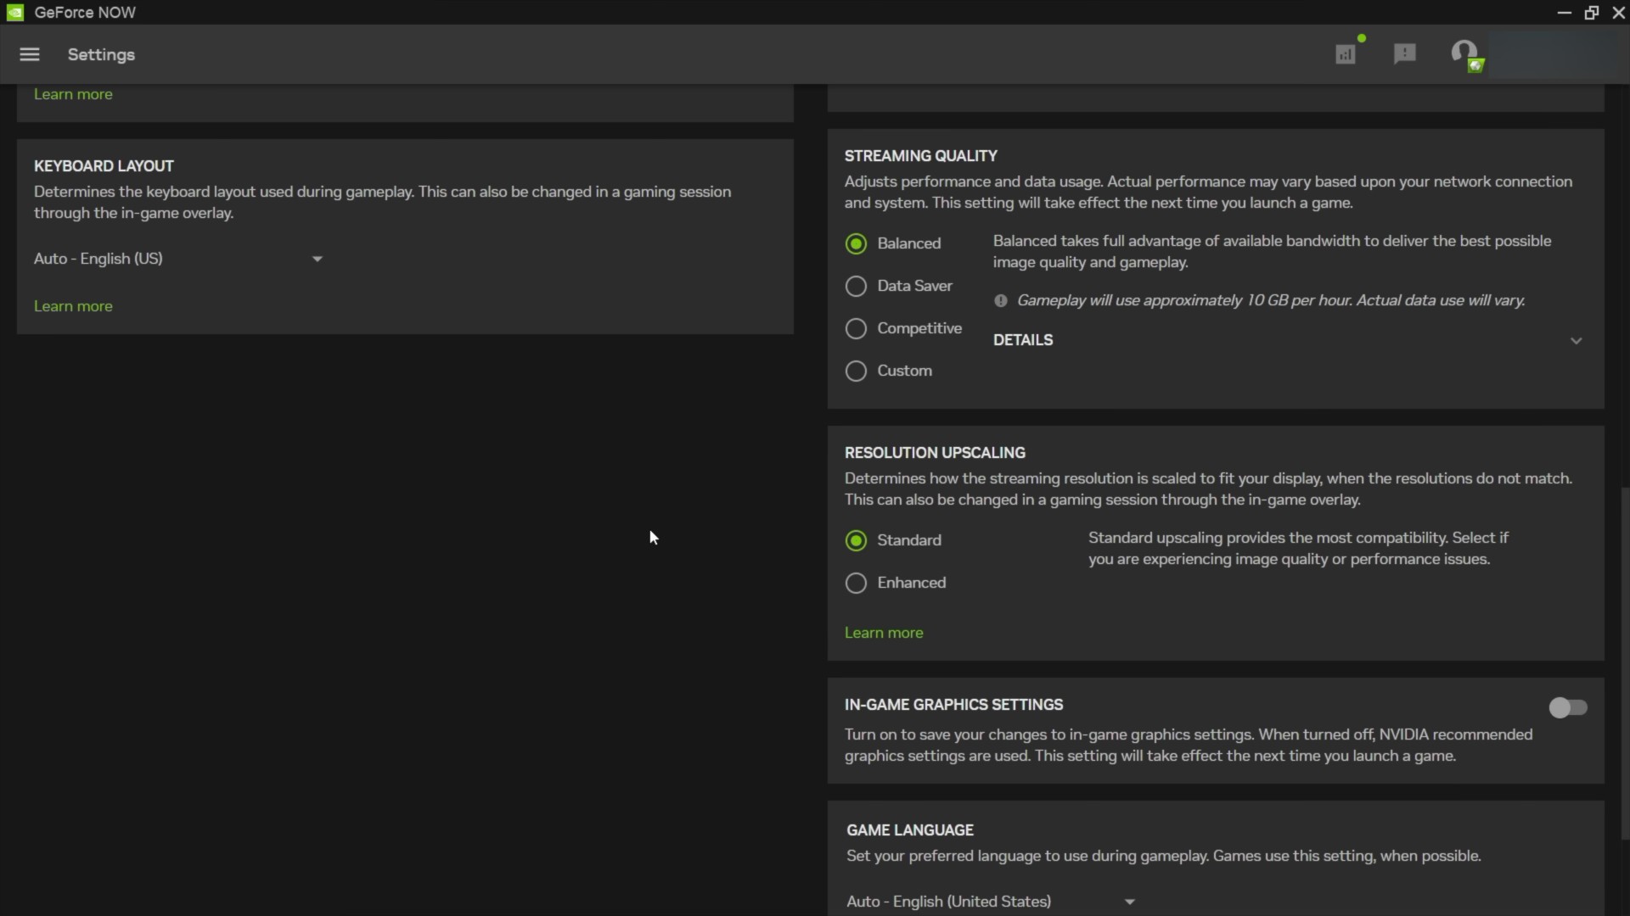Choose Enhanced resolution upscaling
This screenshot has width=1630, height=916.
pyautogui.click(x=856, y=583)
